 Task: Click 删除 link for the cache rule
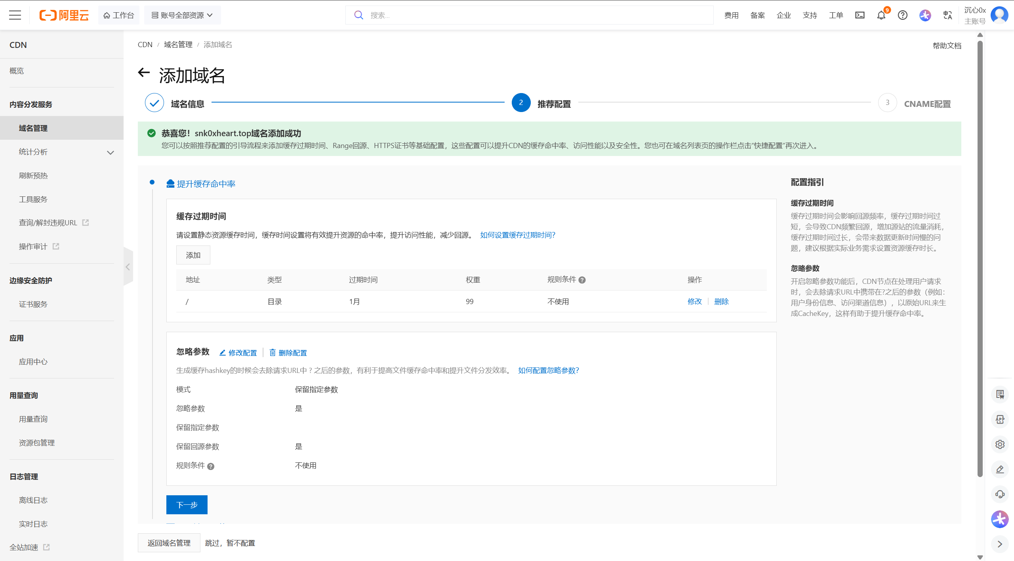tap(721, 302)
